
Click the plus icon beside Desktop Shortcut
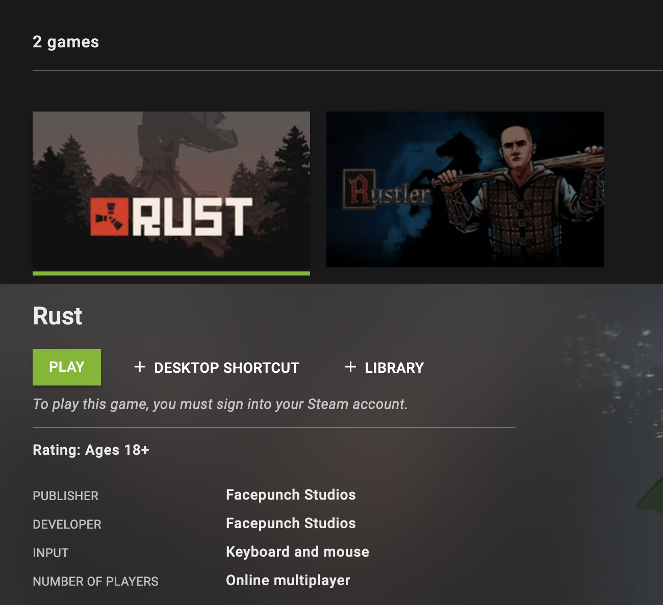[x=140, y=367]
